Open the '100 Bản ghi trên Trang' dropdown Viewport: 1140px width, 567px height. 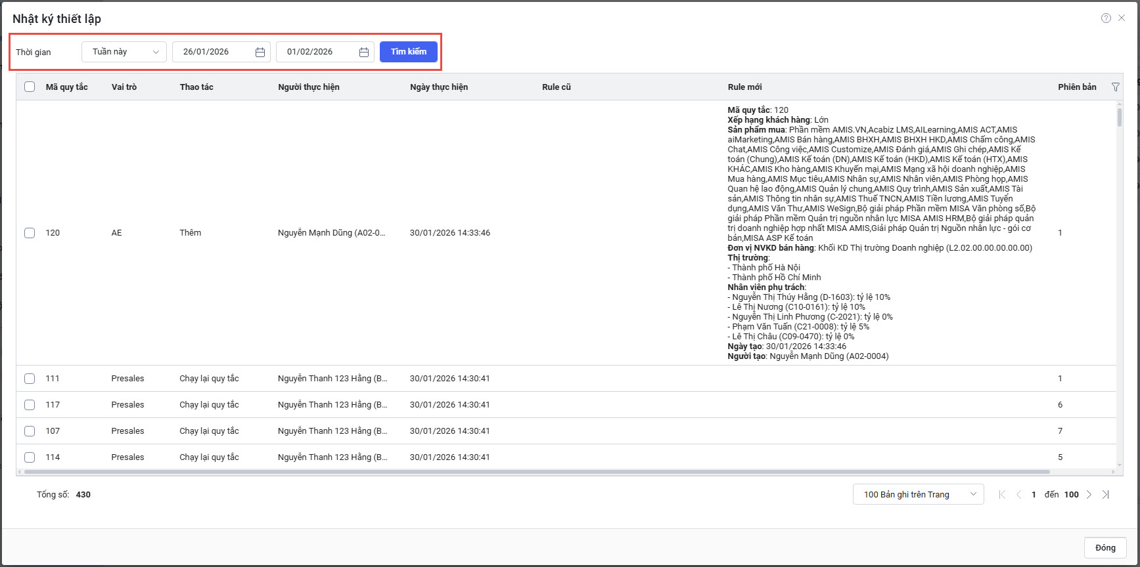tap(918, 494)
